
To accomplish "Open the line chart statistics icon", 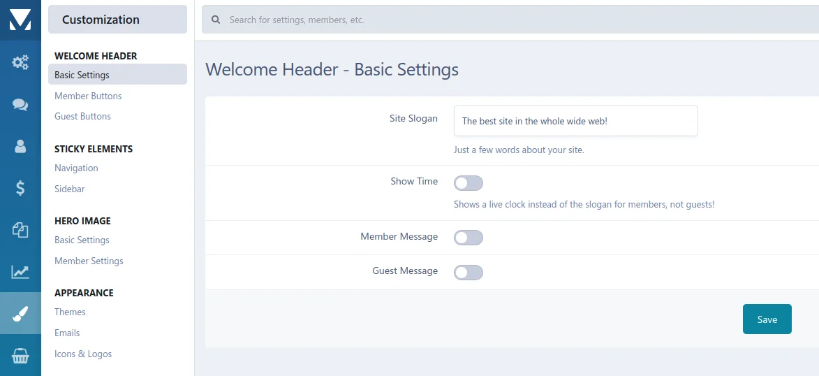I will click(20, 272).
